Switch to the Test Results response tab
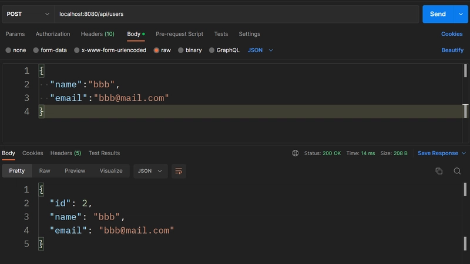The image size is (470, 264). point(104,153)
